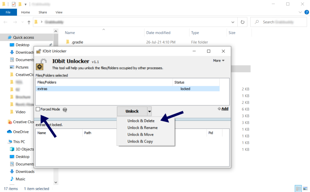Click the refresh icon in the address bar

pos(242,22)
